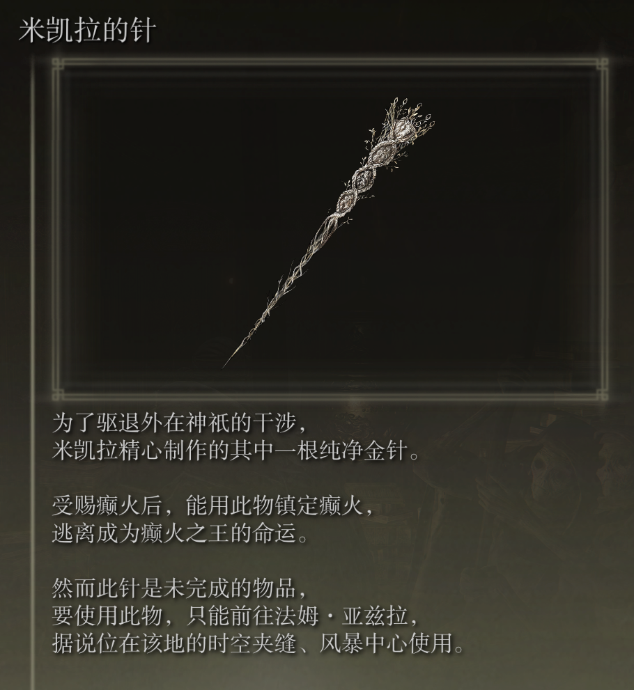634x690 pixels.
Task: Click the top-right corner ornament of the frame
Action: 602,64
